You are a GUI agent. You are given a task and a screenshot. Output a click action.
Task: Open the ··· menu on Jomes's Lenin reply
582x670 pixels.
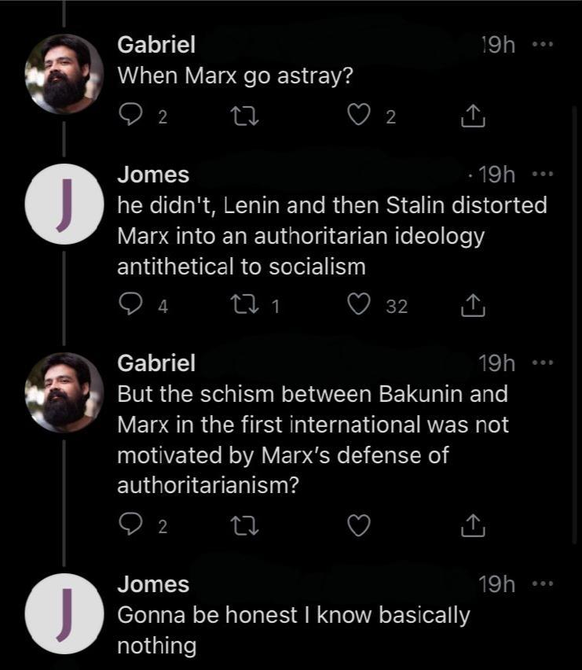tap(544, 175)
